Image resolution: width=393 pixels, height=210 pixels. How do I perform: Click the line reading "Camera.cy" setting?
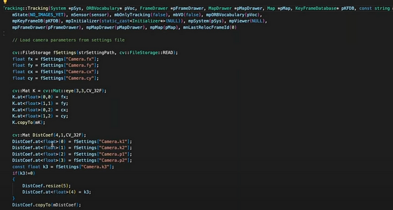point(56,78)
